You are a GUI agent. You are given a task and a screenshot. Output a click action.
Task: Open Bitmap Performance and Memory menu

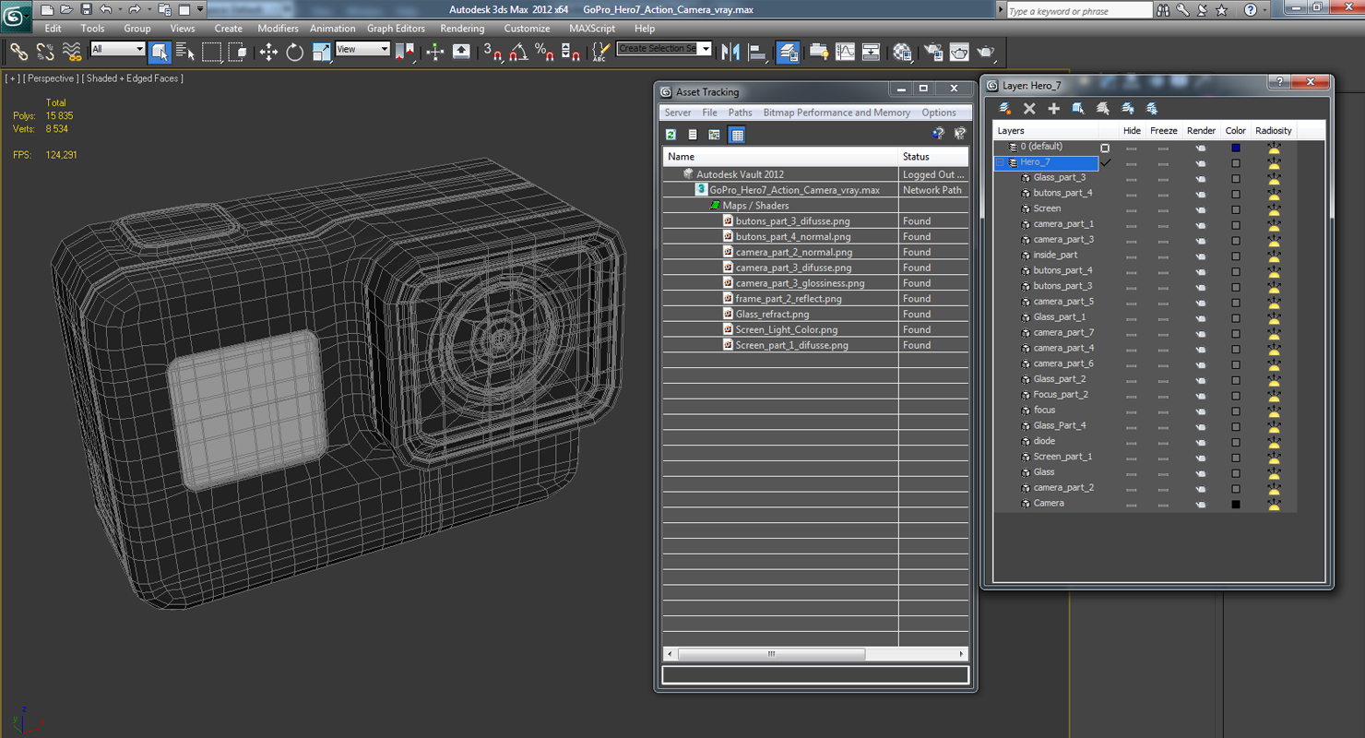837,113
